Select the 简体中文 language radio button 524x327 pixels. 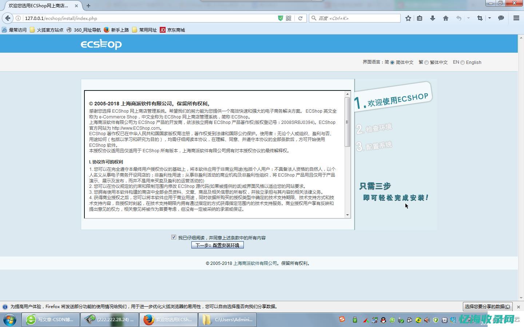pos(392,62)
